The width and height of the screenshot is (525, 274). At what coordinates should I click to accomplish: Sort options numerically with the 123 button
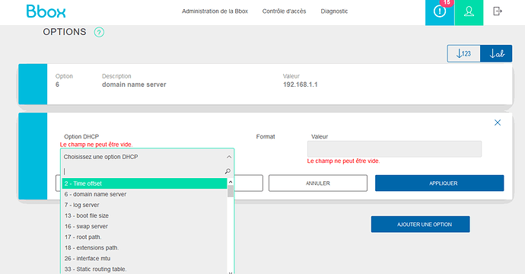click(x=463, y=53)
